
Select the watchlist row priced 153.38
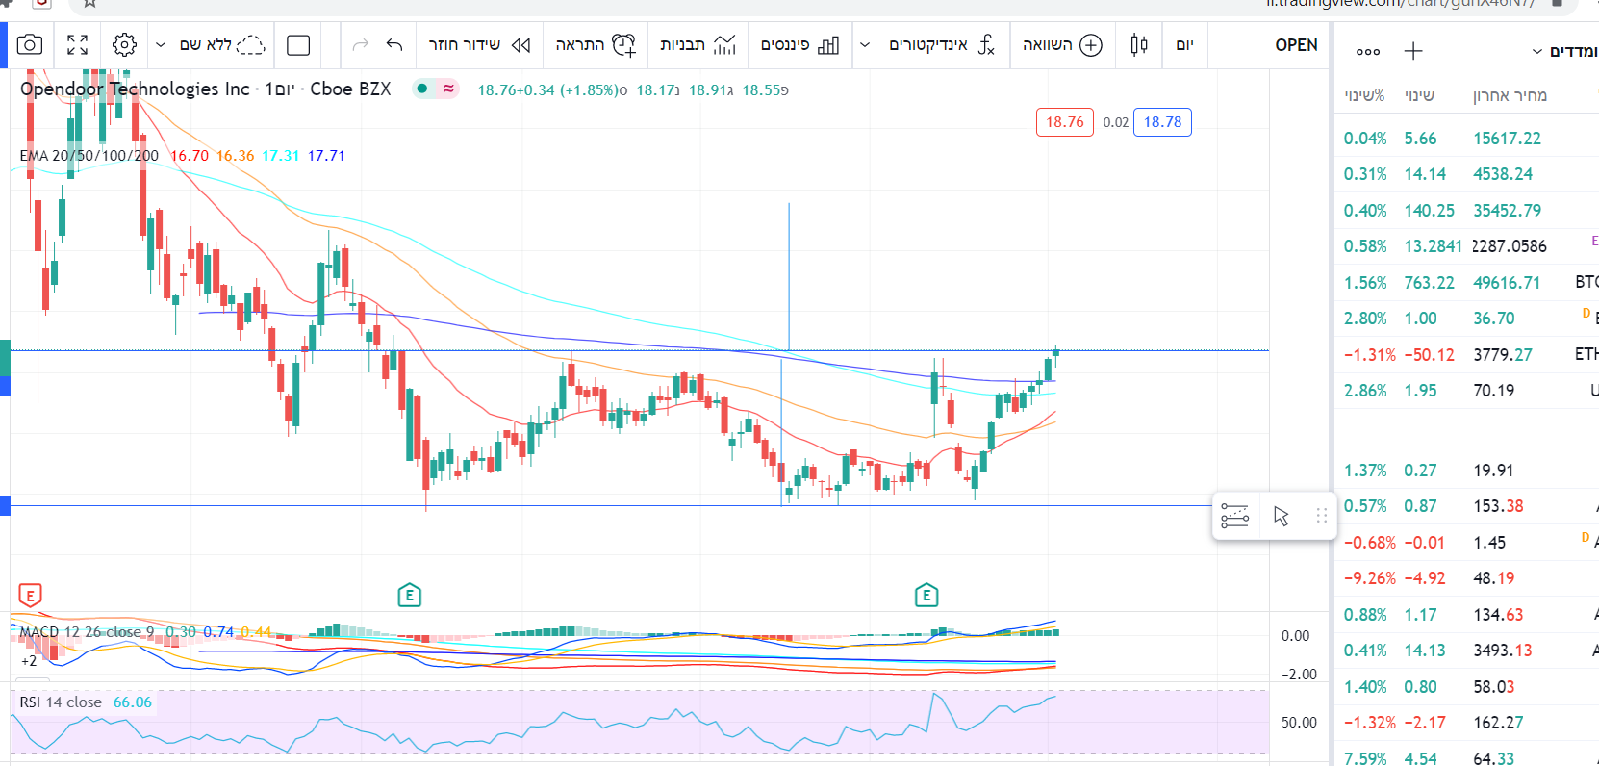pyautogui.click(x=1467, y=506)
